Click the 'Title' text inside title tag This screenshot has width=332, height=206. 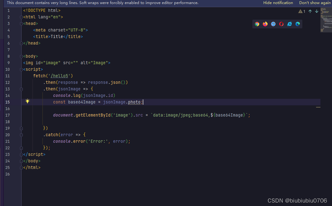(57, 36)
